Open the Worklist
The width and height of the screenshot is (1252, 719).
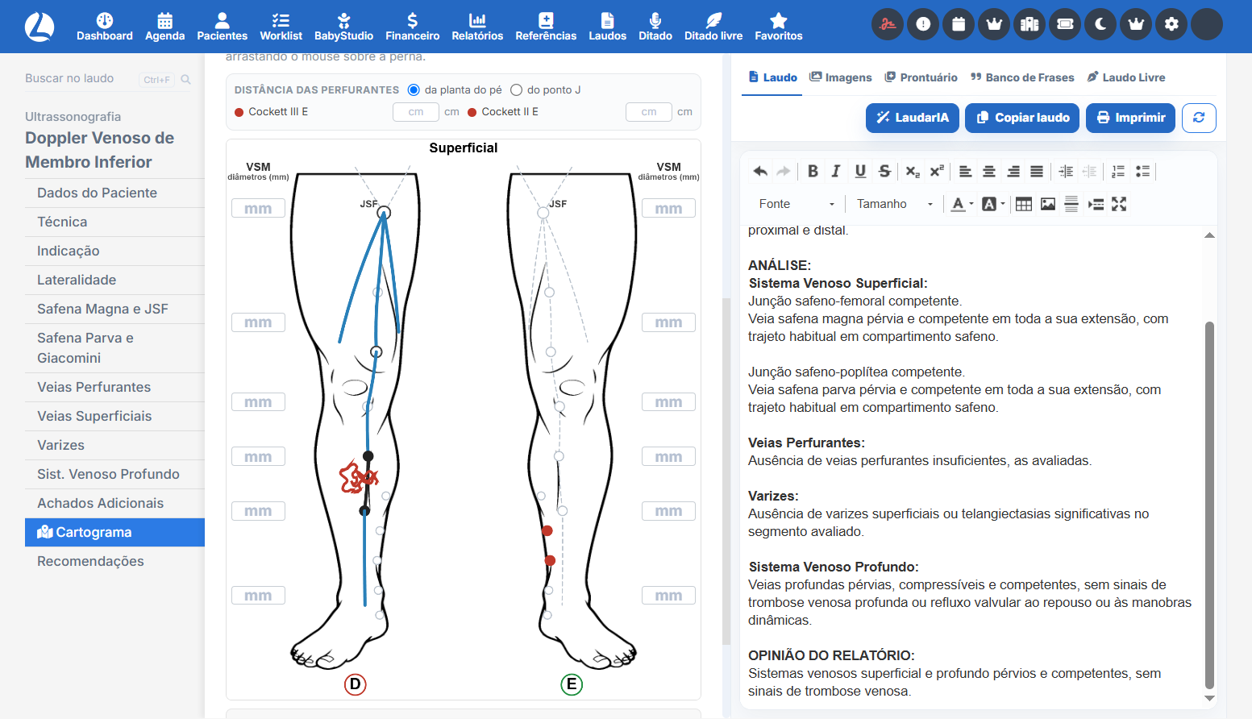[281, 27]
